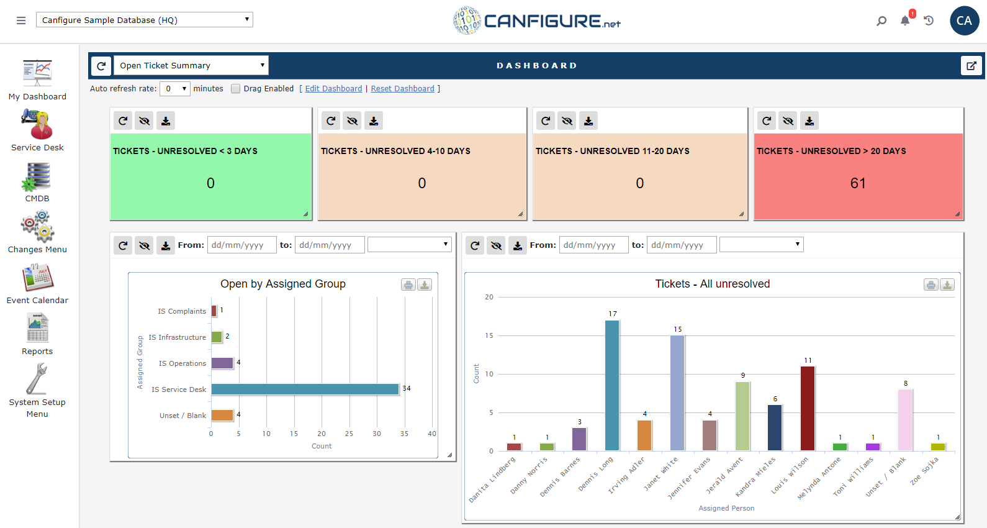Hide the Tickets All unresolved chart panel

[x=496, y=245]
